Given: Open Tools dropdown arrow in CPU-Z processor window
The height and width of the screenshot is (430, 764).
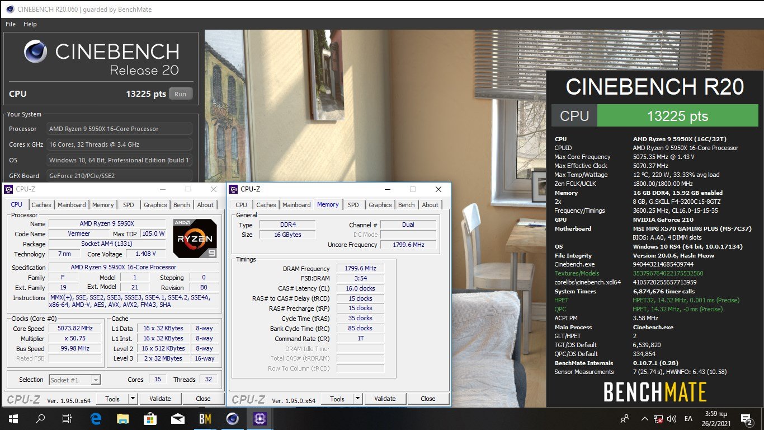Looking at the screenshot, I should [133, 399].
